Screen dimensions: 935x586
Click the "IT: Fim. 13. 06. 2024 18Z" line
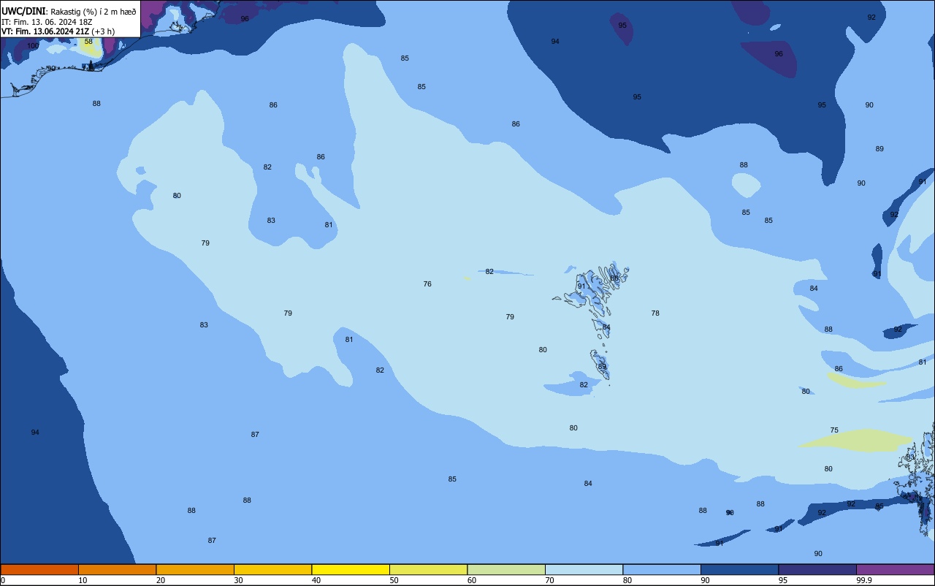[x=47, y=22]
